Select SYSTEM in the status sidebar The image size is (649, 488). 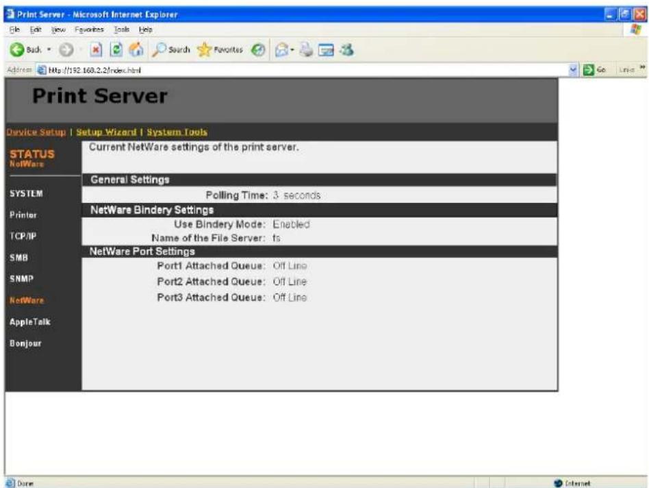[x=26, y=193]
